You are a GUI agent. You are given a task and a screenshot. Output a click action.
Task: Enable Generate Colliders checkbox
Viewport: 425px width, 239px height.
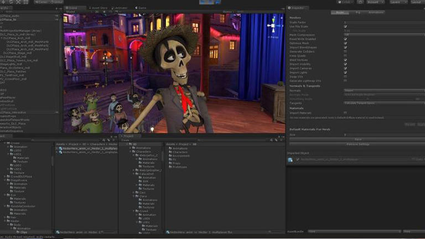[345, 51]
